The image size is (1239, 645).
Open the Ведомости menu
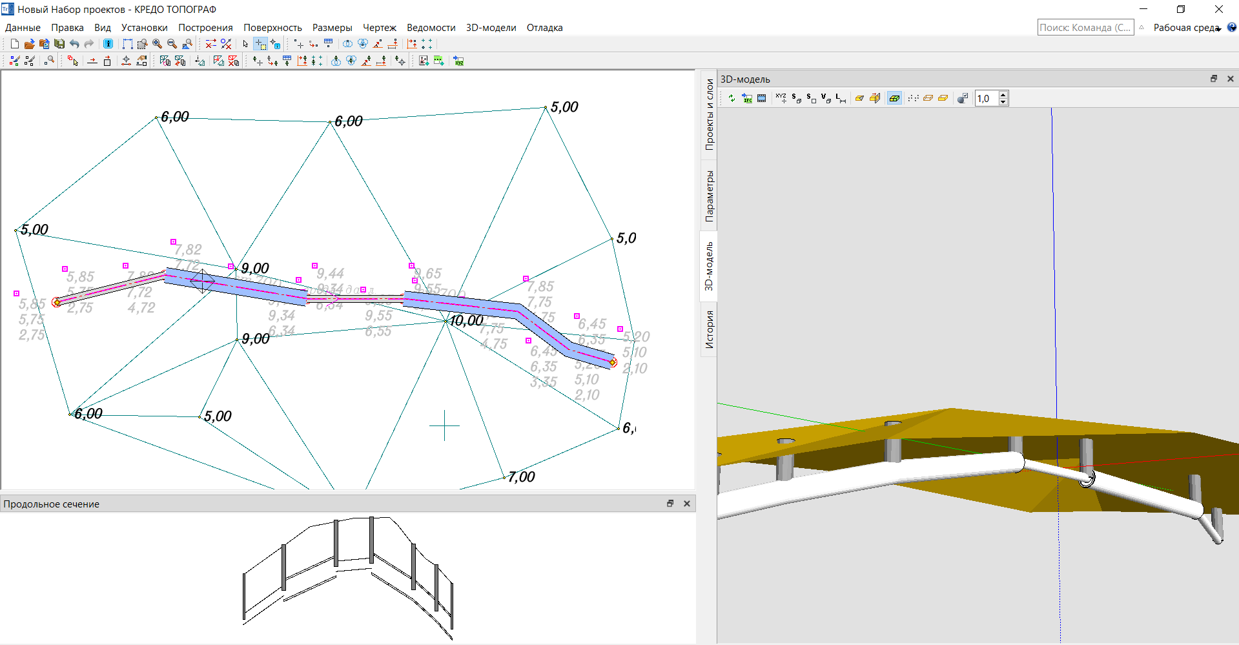coord(431,28)
